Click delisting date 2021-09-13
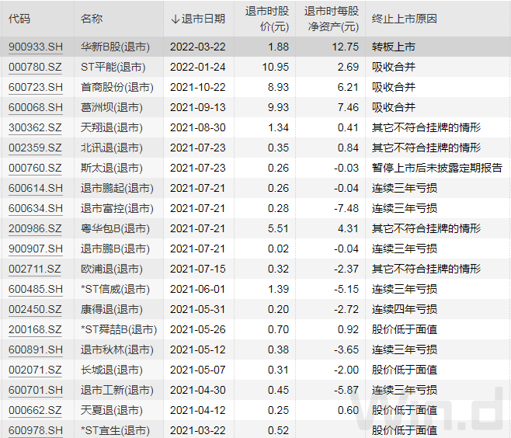The height and width of the screenshot is (438, 511). 198,107
